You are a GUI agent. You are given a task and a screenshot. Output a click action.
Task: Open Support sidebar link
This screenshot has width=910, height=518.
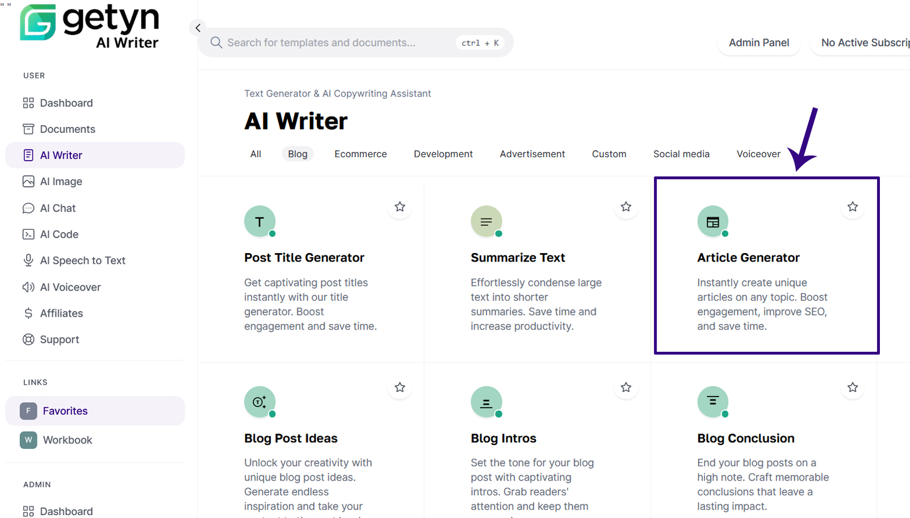[60, 339]
